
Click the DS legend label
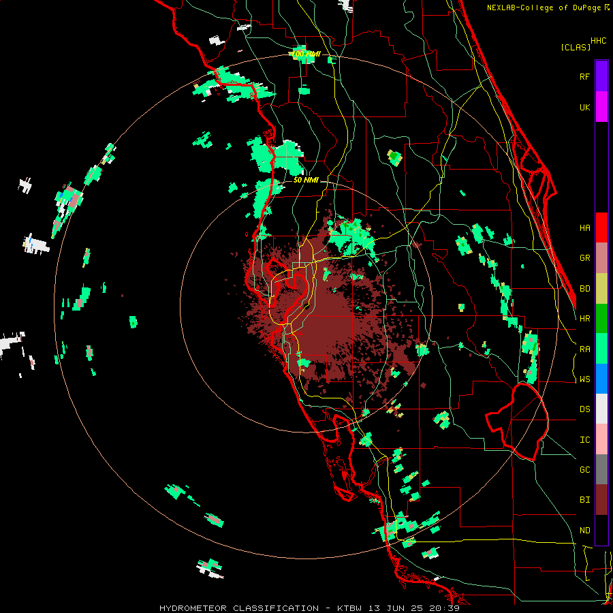click(584, 409)
